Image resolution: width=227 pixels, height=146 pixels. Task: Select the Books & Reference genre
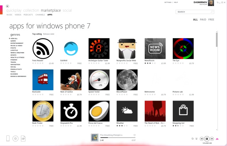click(x=18, y=76)
